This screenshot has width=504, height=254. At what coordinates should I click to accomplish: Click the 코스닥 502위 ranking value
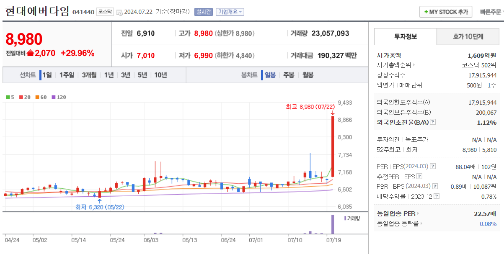(479, 65)
